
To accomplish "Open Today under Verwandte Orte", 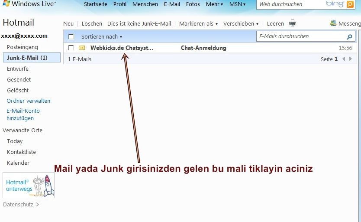I will click(15, 141).
